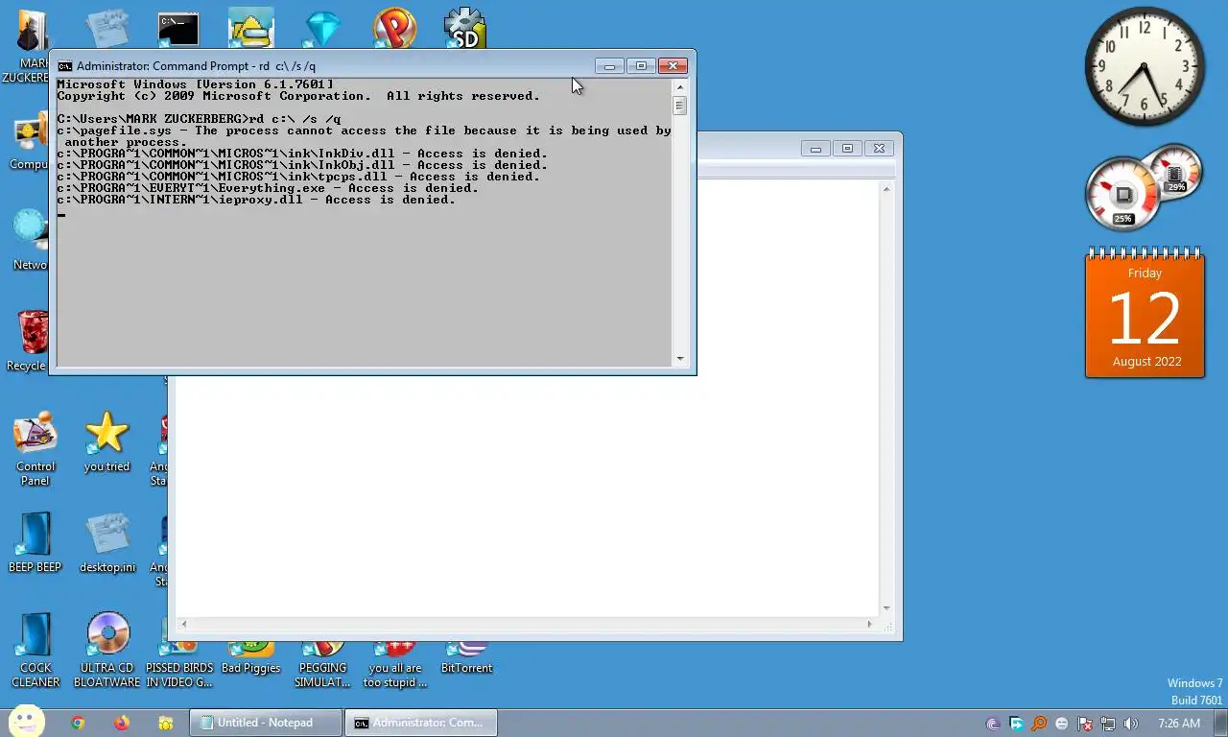This screenshot has height=737, width=1228.
Task: Open the folder icon pinned on taskbar
Action: (166, 723)
